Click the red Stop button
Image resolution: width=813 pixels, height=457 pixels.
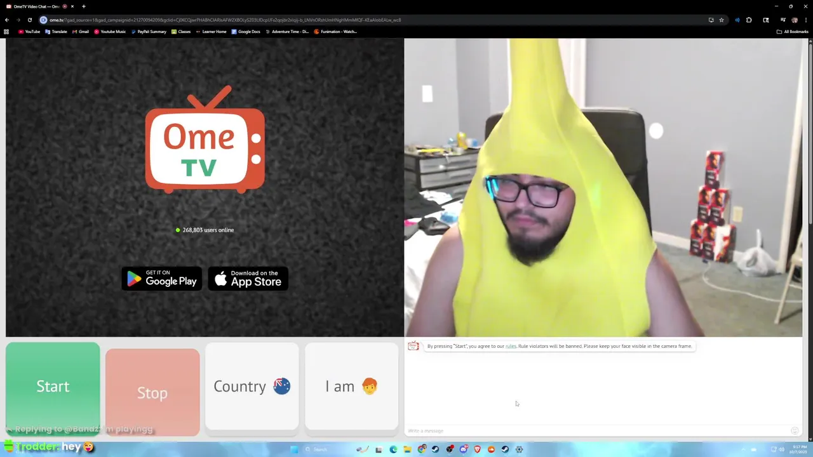(152, 392)
